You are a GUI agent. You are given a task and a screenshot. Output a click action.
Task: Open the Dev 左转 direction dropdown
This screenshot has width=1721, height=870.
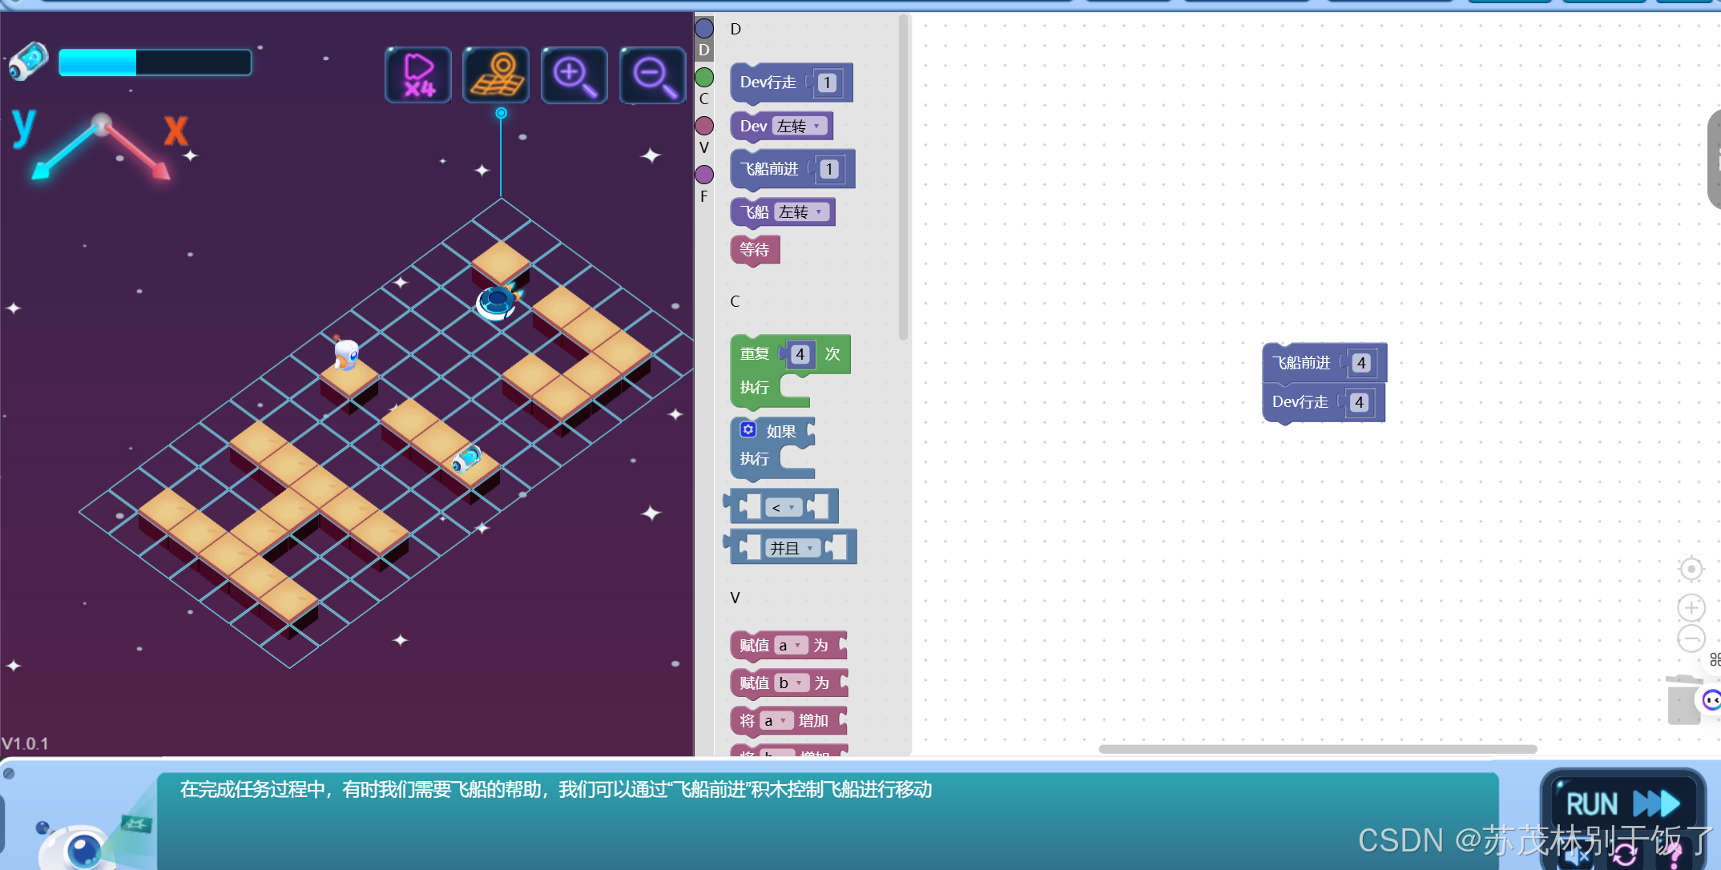(x=800, y=127)
